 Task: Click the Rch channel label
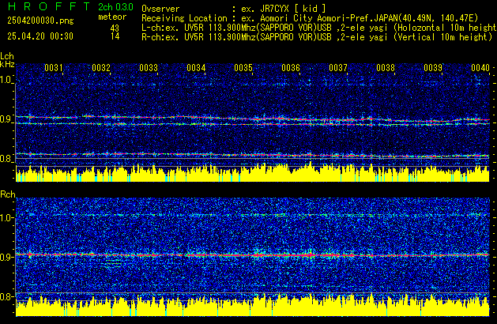coord(8,194)
